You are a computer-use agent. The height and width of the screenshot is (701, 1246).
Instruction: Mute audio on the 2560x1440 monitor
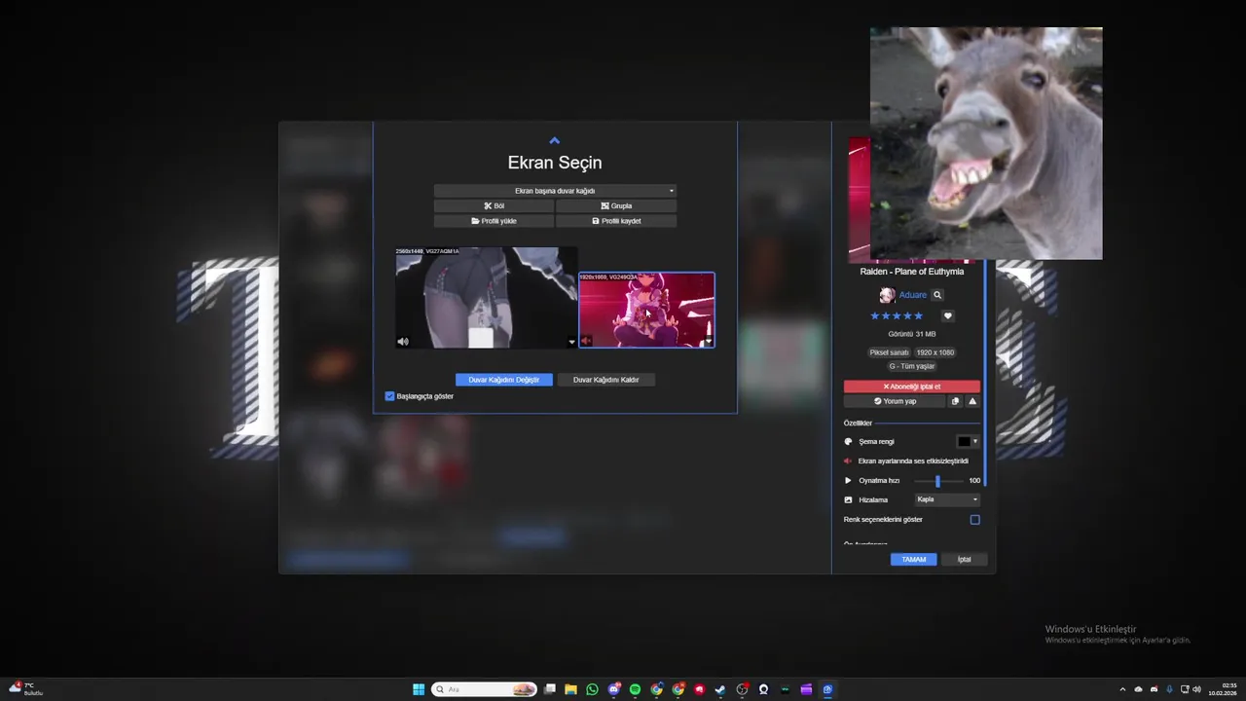coord(403,342)
